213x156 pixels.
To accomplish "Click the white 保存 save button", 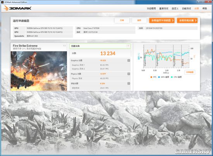I will [x=139, y=21].
